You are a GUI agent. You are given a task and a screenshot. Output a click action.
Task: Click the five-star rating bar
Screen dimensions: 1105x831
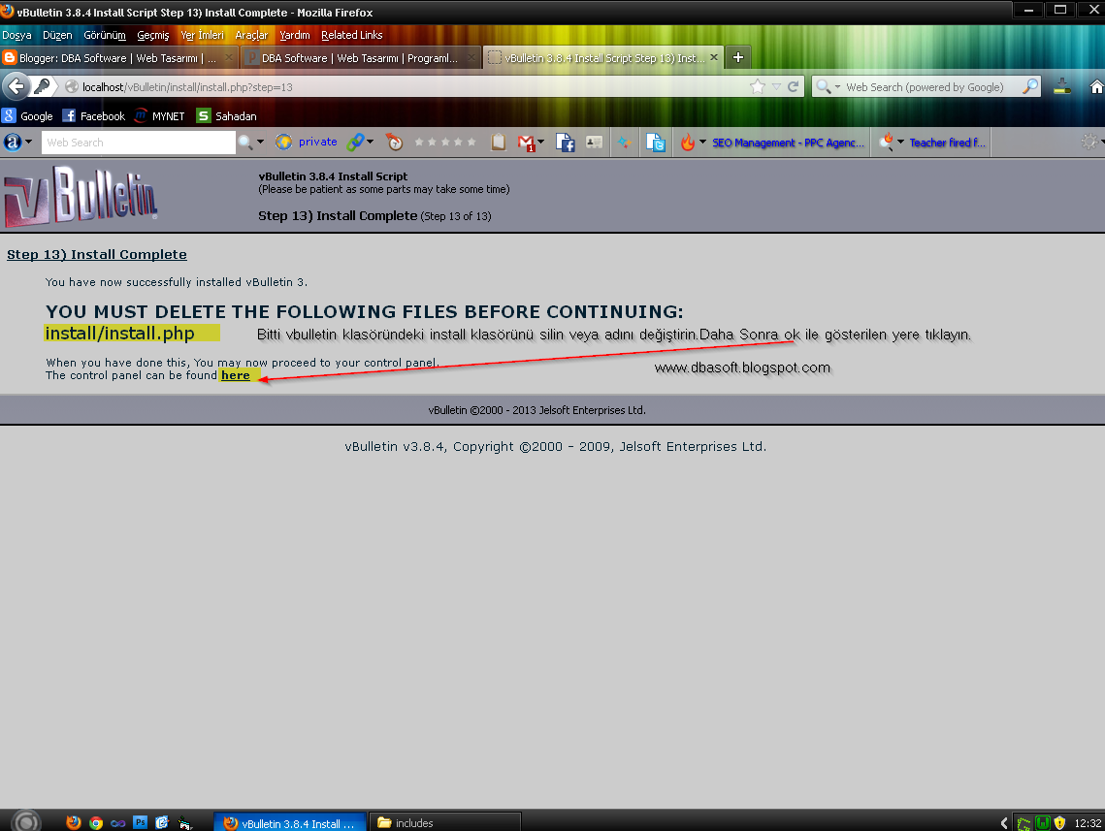pyautogui.click(x=445, y=143)
